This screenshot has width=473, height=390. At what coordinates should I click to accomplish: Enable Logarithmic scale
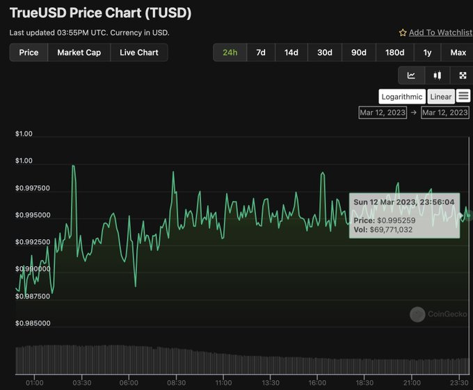point(401,97)
